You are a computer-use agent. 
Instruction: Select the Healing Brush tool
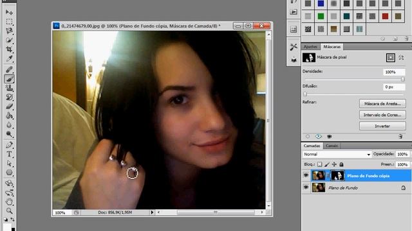(9, 69)
